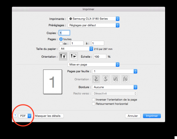
Task: Click the page preview thumbnail
Action: point(52,82)
